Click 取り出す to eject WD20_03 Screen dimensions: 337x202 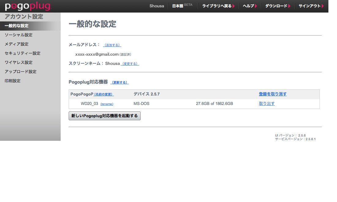click(267, 103)
